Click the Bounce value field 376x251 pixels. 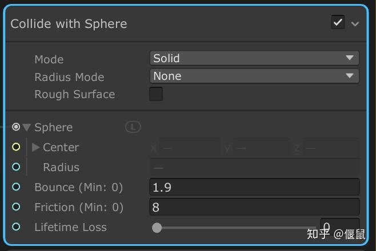[254, 187]
